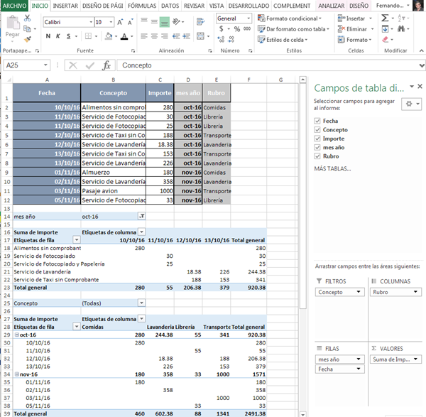
Task: Click the underline S formatting icon
Action: pyautogui.click(x=70, y=36)
